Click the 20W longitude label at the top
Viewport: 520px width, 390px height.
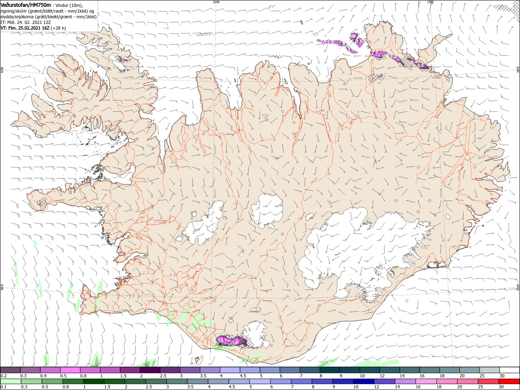point(216,2)
